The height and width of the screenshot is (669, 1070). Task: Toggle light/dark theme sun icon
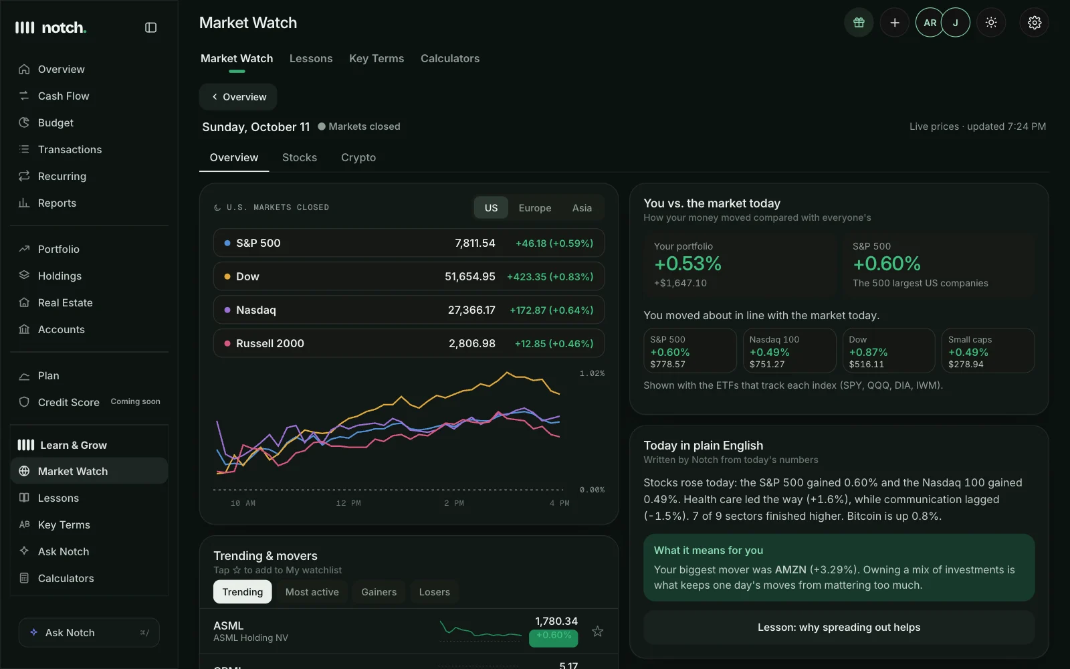(x=991, y=23)
